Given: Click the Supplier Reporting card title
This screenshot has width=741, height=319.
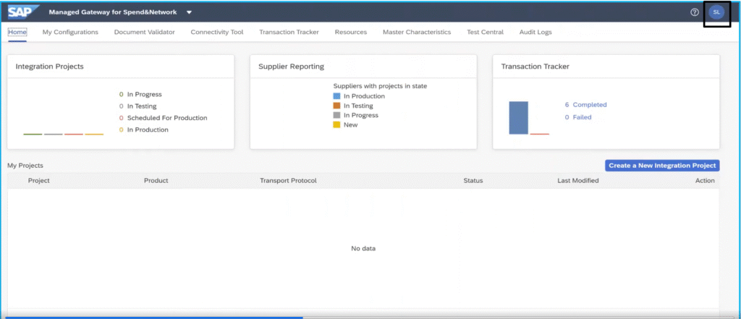Looking at the screenshot, I should (291, 67).
